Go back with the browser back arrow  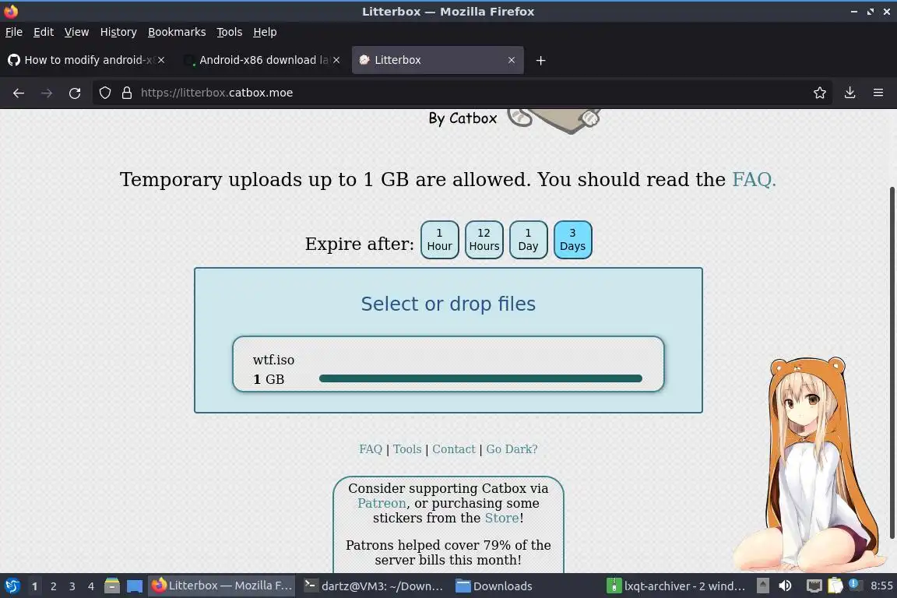tap(19, 93)
